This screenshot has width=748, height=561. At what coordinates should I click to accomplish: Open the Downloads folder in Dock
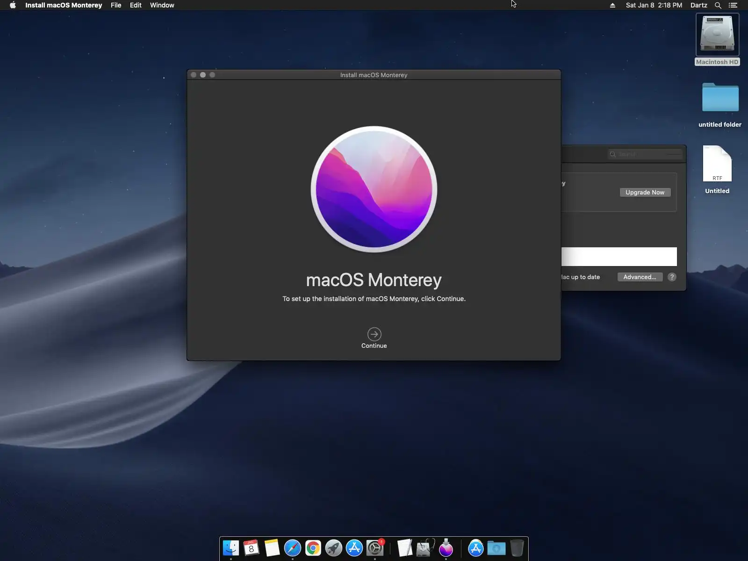[496, 548]
